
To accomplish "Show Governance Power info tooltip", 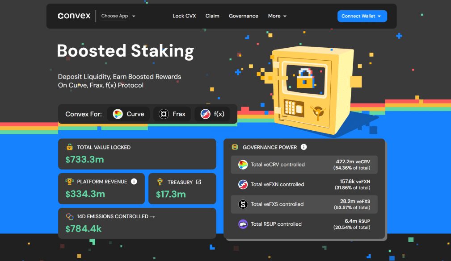I will (304, 147).
